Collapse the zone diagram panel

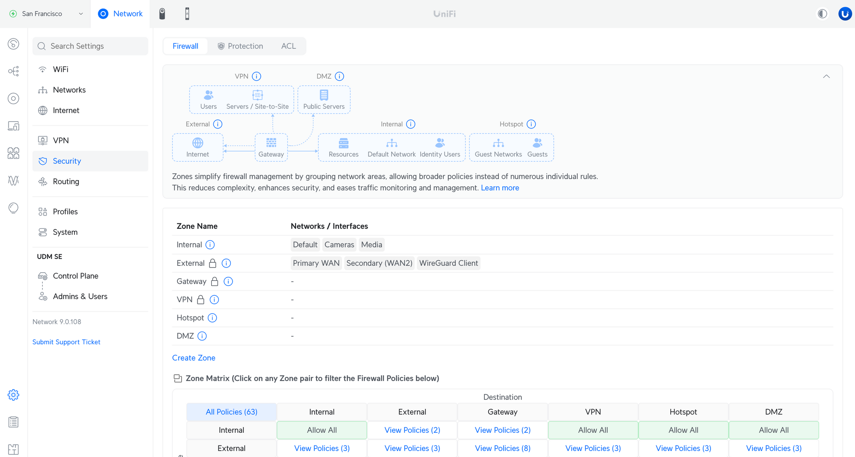click(x=826, y=76)
